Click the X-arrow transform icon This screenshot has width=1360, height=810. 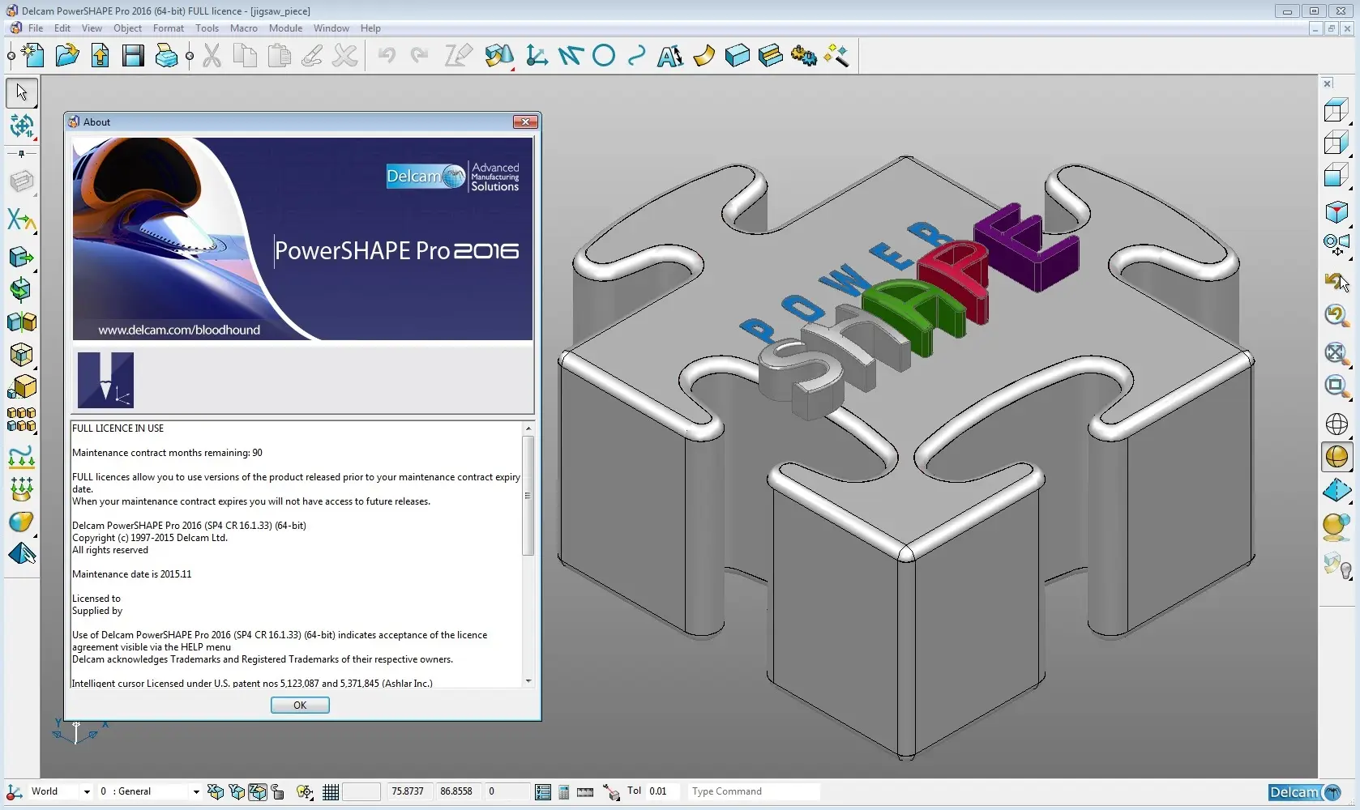pos(22,220)
